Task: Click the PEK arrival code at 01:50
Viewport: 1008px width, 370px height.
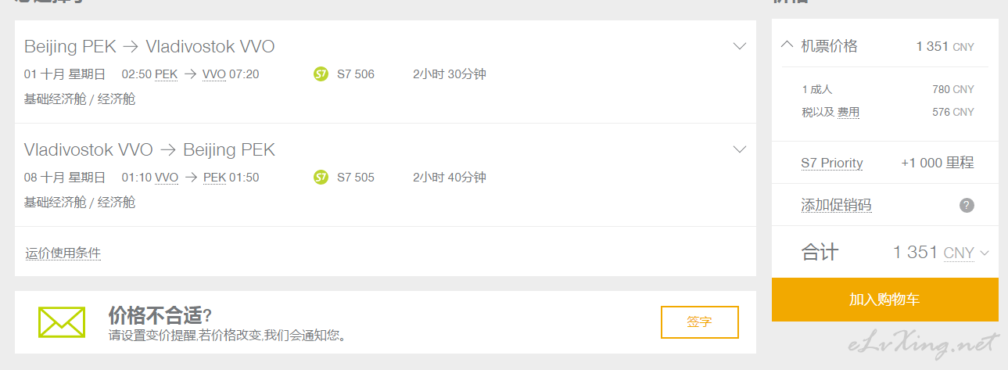Action: [x=214, y=178]
